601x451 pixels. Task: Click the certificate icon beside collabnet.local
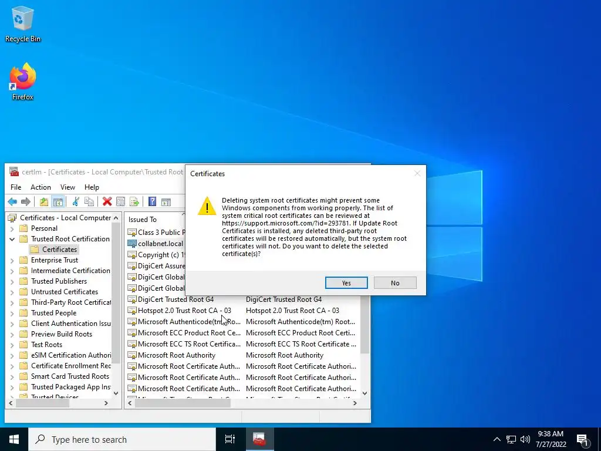[x=132, y=244]
